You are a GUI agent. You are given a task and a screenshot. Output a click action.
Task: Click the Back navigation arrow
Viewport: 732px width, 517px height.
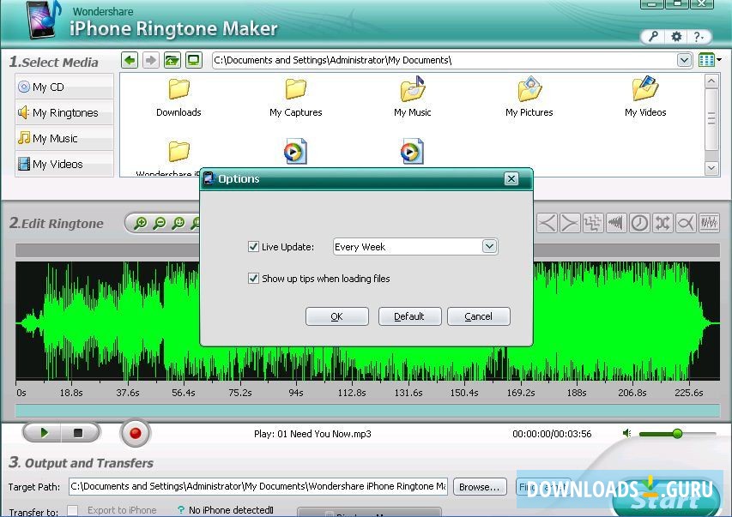click(x=130, y=60)
